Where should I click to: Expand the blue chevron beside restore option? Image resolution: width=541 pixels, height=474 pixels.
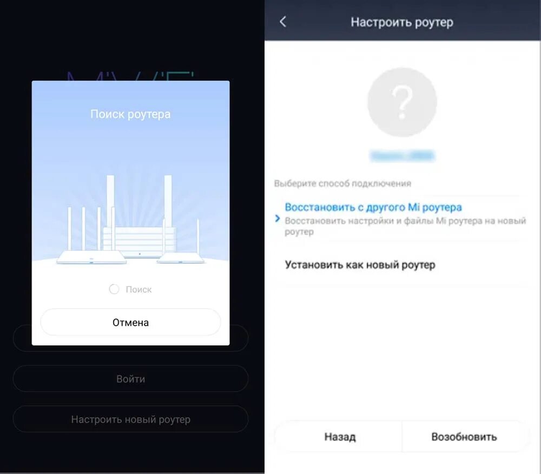[x=278, y=219]
